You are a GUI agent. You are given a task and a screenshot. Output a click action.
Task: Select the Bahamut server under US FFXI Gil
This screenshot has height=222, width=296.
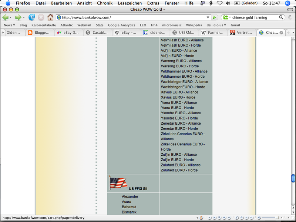click(129, 207)
